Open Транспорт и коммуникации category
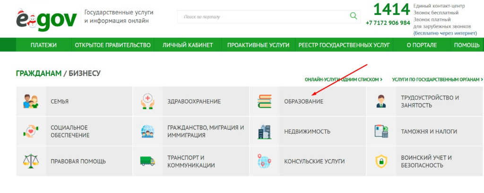The width and height of the screenshot is (484, 193). (x=191, y=161)
